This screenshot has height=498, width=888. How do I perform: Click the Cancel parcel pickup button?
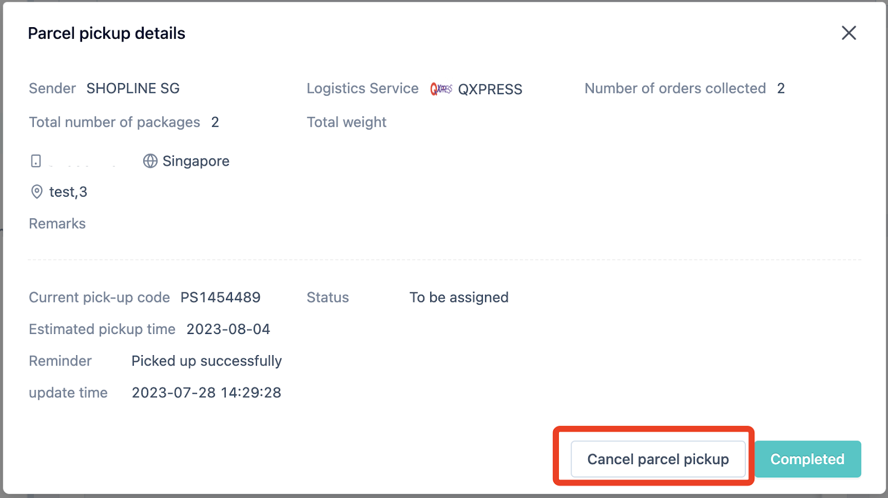click(658, 459)
